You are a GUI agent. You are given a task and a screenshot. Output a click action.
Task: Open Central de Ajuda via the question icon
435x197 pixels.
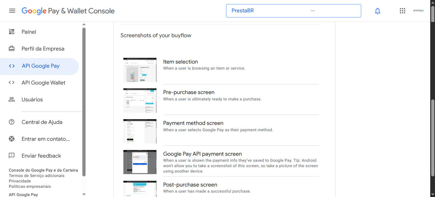click(x=11, y=122)
